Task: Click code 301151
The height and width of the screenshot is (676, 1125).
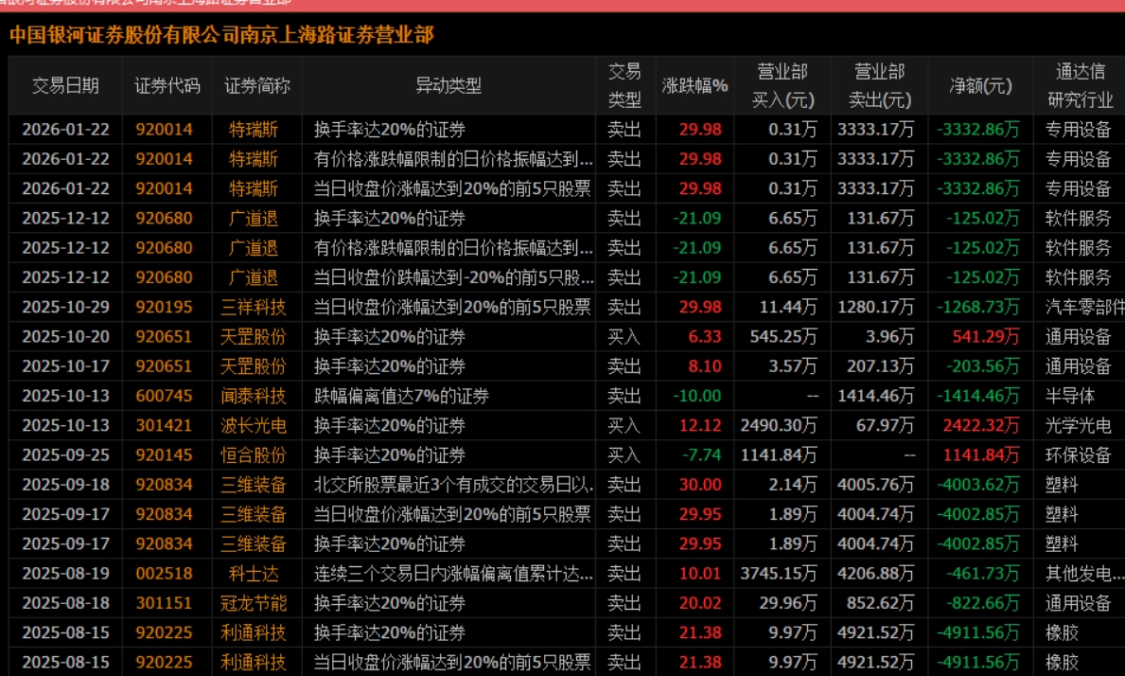Action: pyautogui.click(x=165, y=603)
